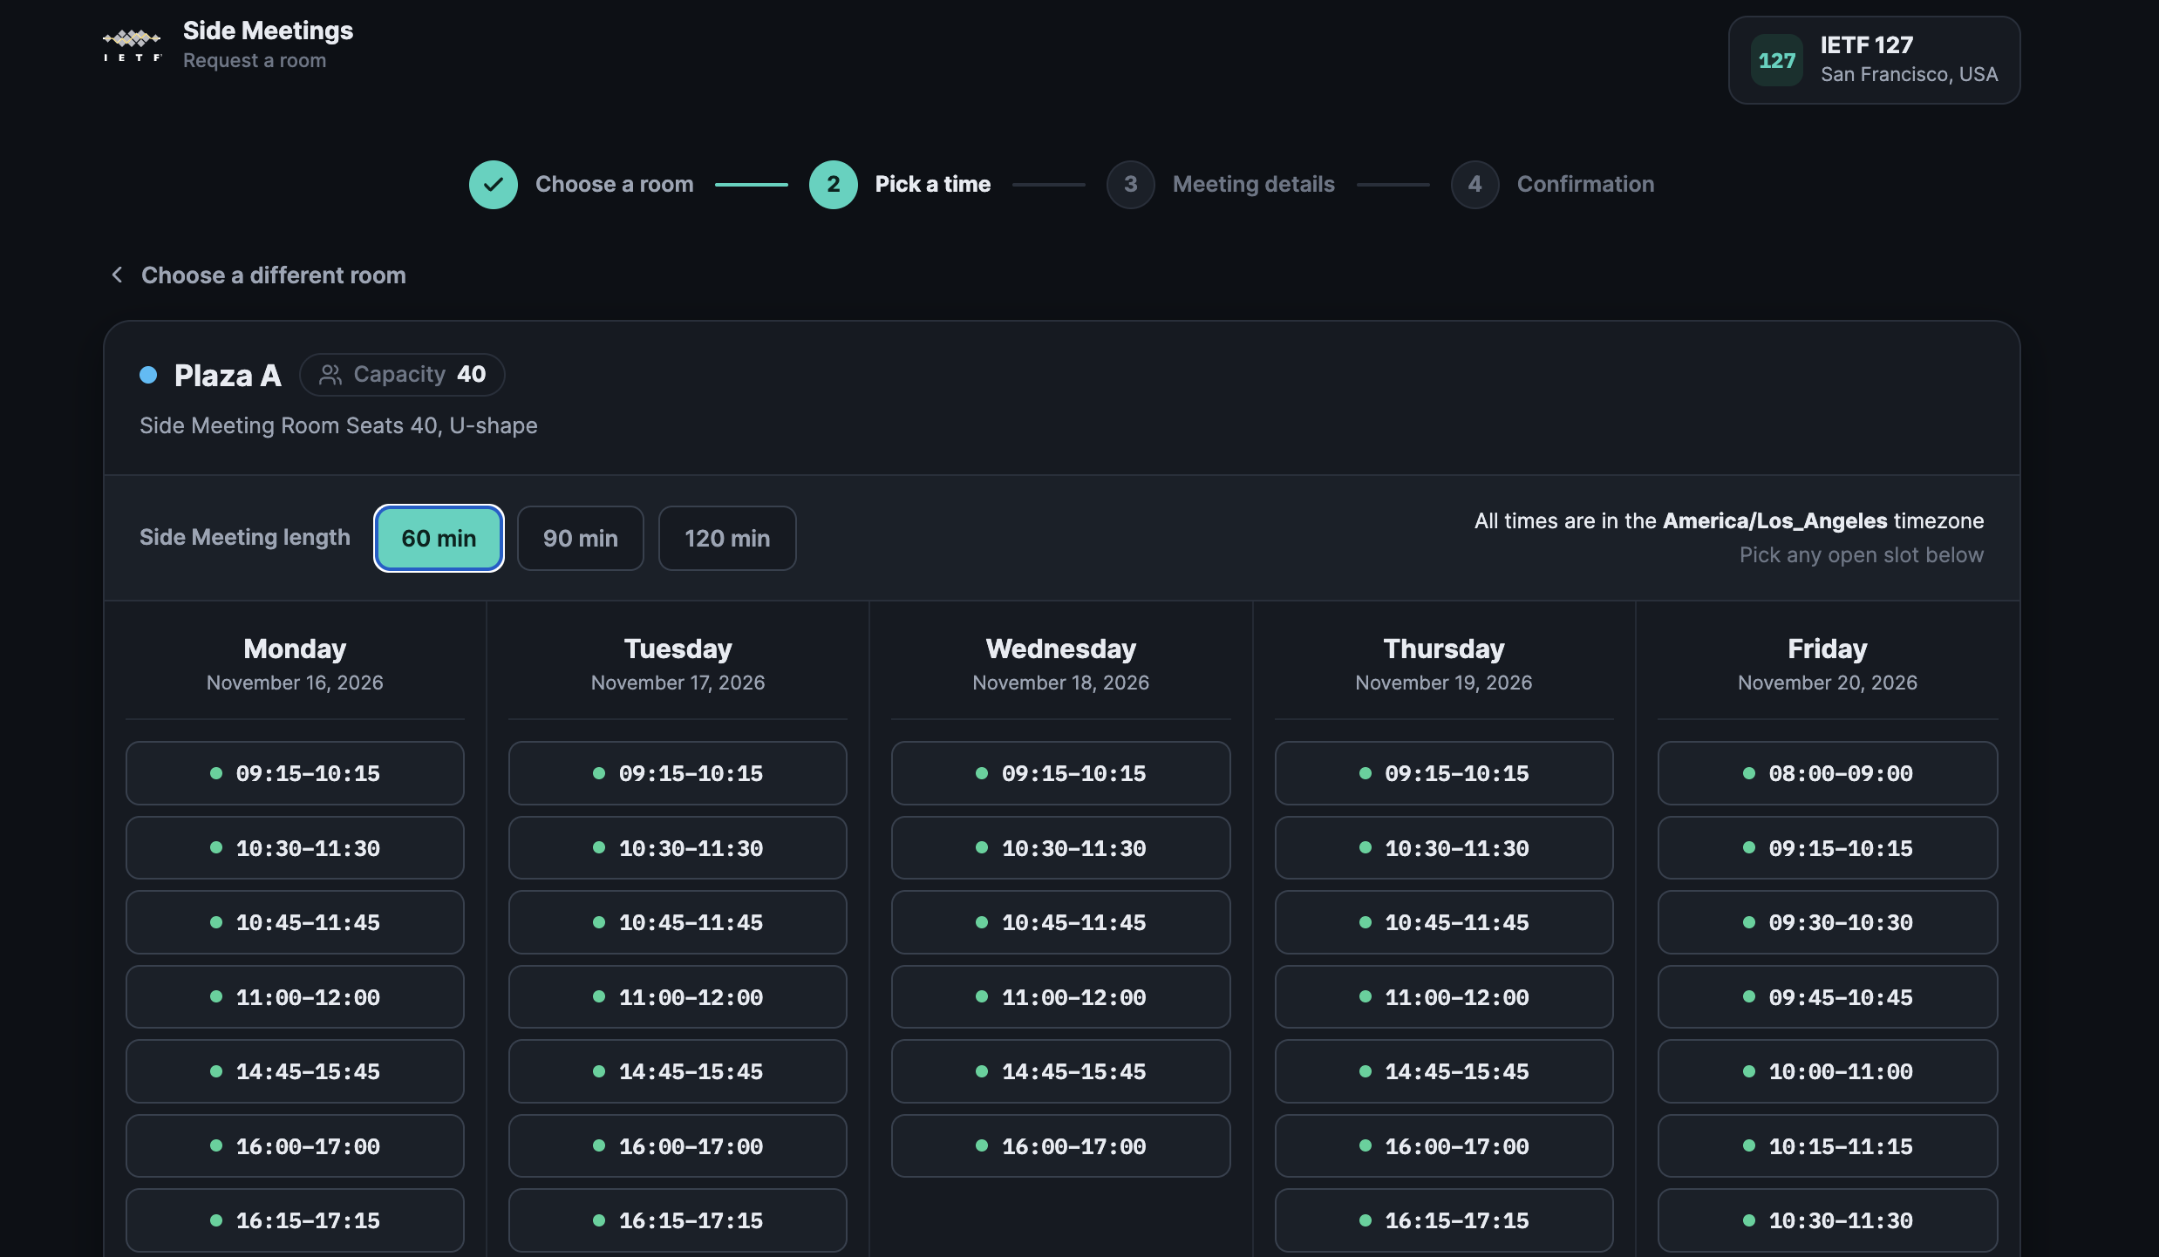Pick Friday 08:00–09:00 slot

pyautogui.click(x=1828, y=773)
